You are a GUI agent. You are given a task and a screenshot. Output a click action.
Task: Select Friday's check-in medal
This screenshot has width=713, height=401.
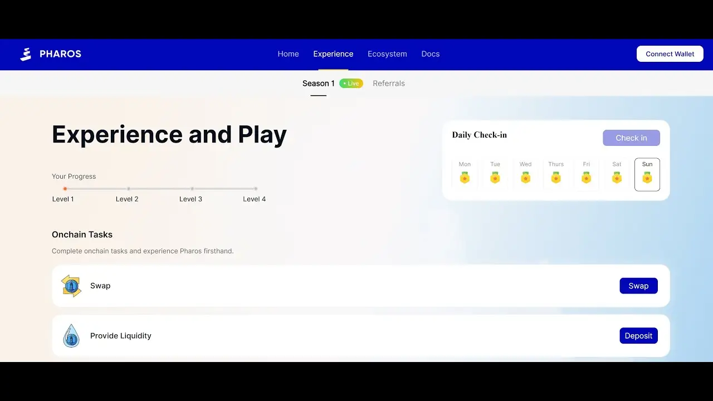[586, 178]
